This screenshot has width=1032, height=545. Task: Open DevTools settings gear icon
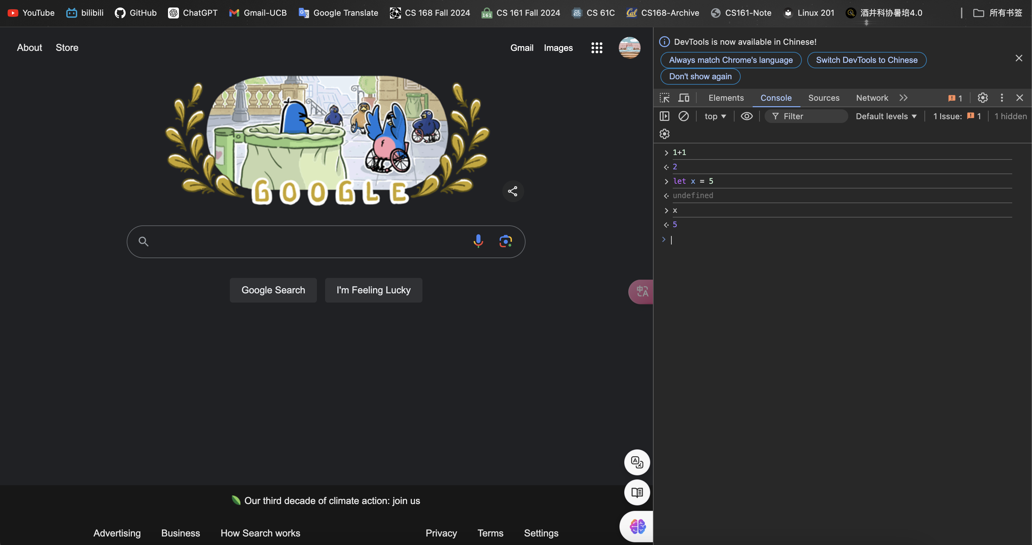[x=982, y=98]
